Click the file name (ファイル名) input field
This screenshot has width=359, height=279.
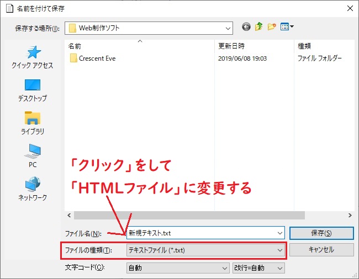click(204, 233)
